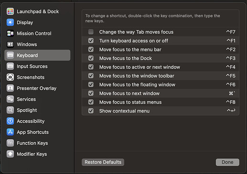This screenshot has width=247, height=174.
Task: Click the Input Sources icon
Action: coord(10,66)
